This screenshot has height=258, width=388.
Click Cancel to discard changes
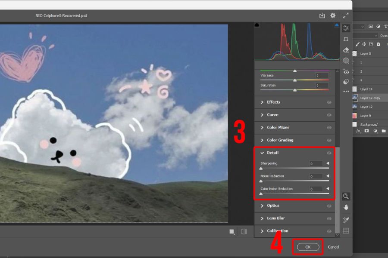333,247
